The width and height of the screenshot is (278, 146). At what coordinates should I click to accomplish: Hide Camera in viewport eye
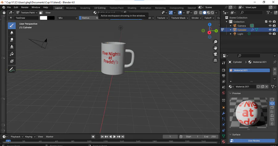point(270,26)
